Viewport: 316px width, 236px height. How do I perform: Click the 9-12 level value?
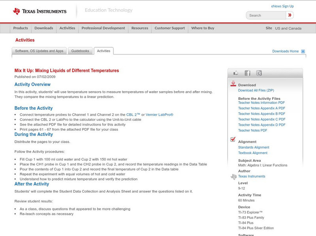(x=241, y=189)
